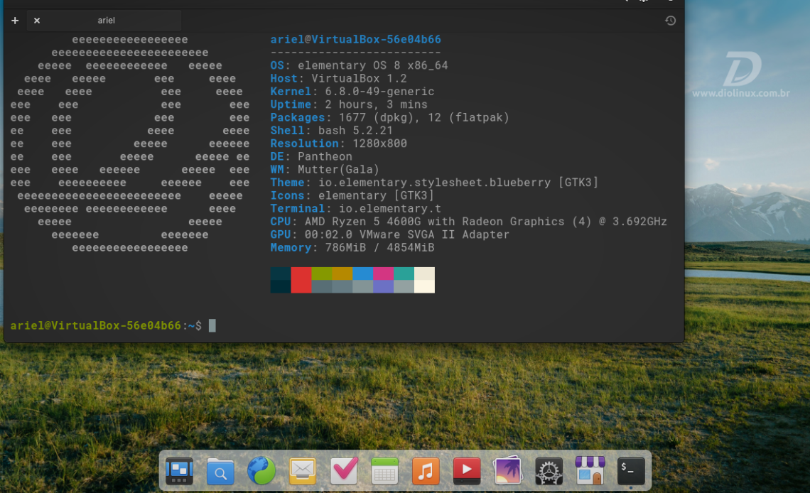Launch Files from the dock

point(220,471)
